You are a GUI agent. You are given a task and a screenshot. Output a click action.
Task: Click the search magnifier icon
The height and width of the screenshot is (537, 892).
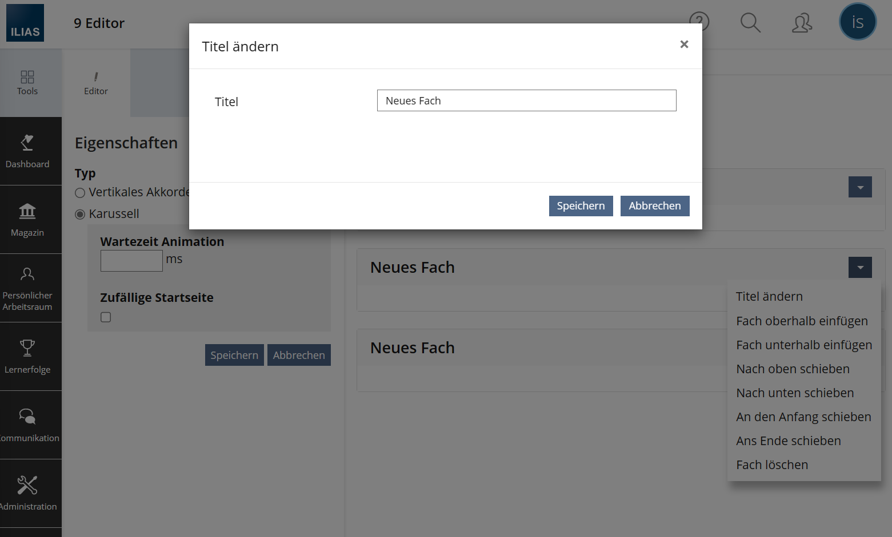(x=750, y=23)
